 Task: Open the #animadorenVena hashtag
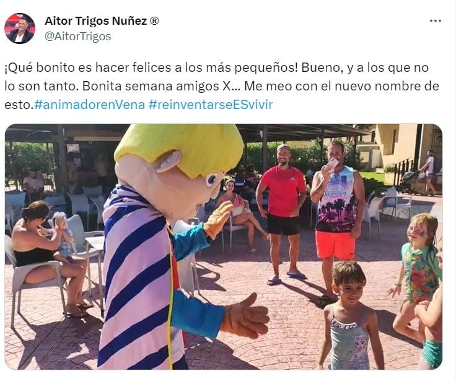[89, 105]
